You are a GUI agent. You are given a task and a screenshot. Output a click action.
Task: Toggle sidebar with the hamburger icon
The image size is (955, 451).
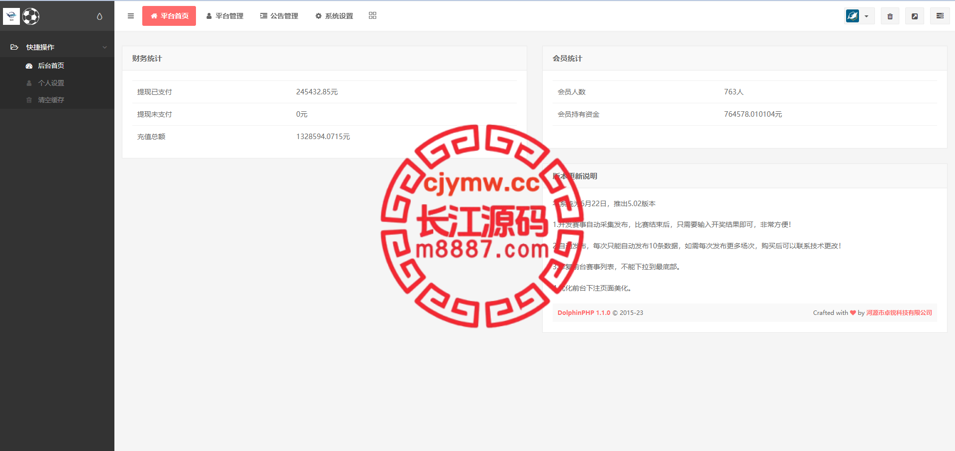click(131, 16)
